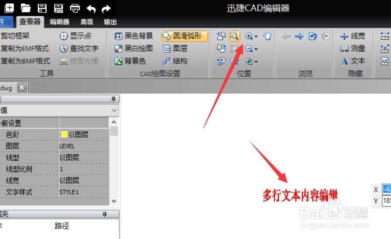Click the fit-to-window icon in 位置 group
Screen dimensions: 391x239
tap(234, 48)
